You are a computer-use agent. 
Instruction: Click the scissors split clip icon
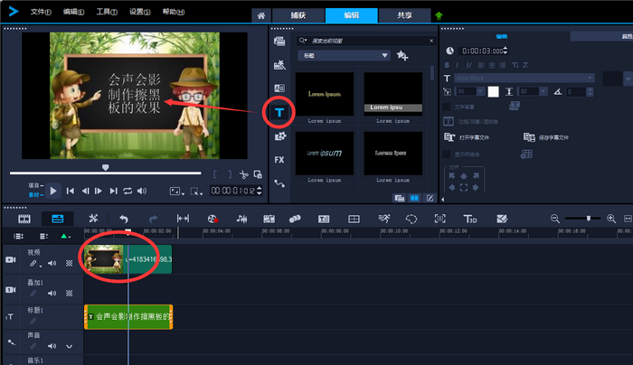point(244,174)
